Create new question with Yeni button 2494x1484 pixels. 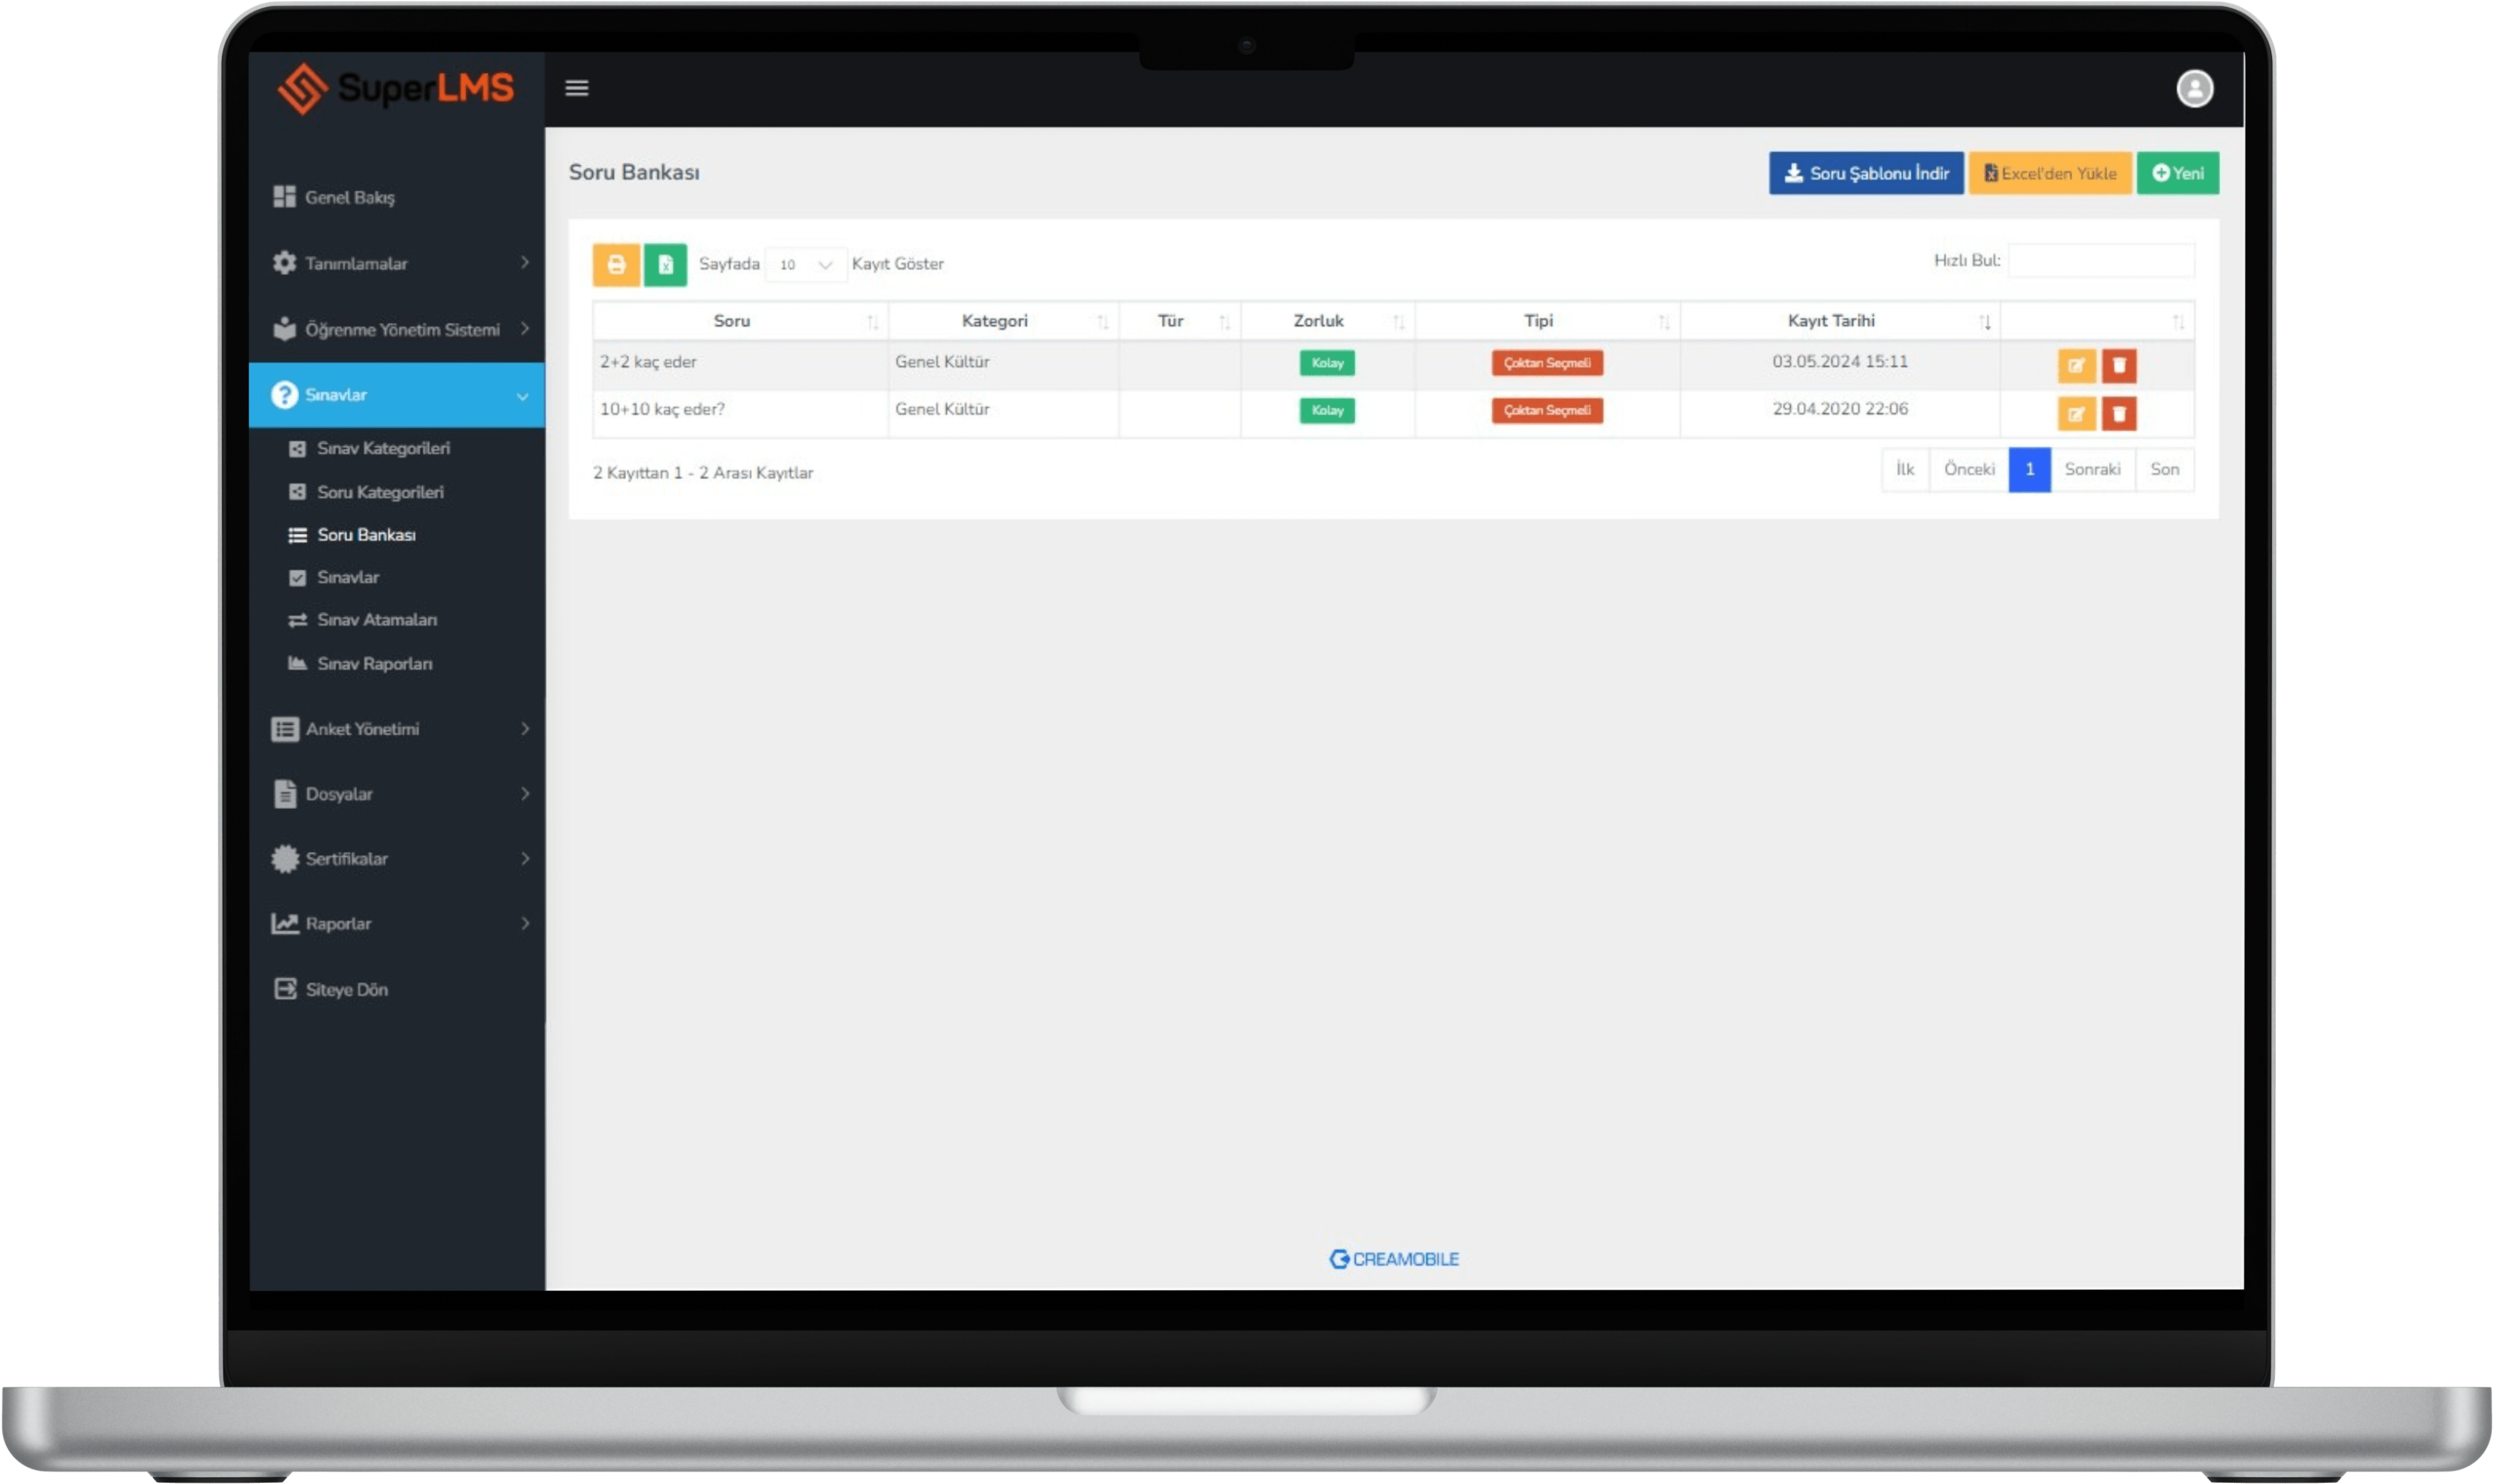[2177, 173]
